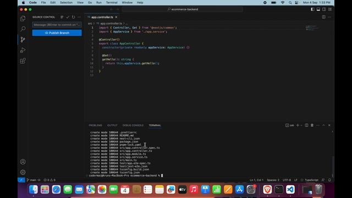Open the Run and Debug view

tap(23, 50)
